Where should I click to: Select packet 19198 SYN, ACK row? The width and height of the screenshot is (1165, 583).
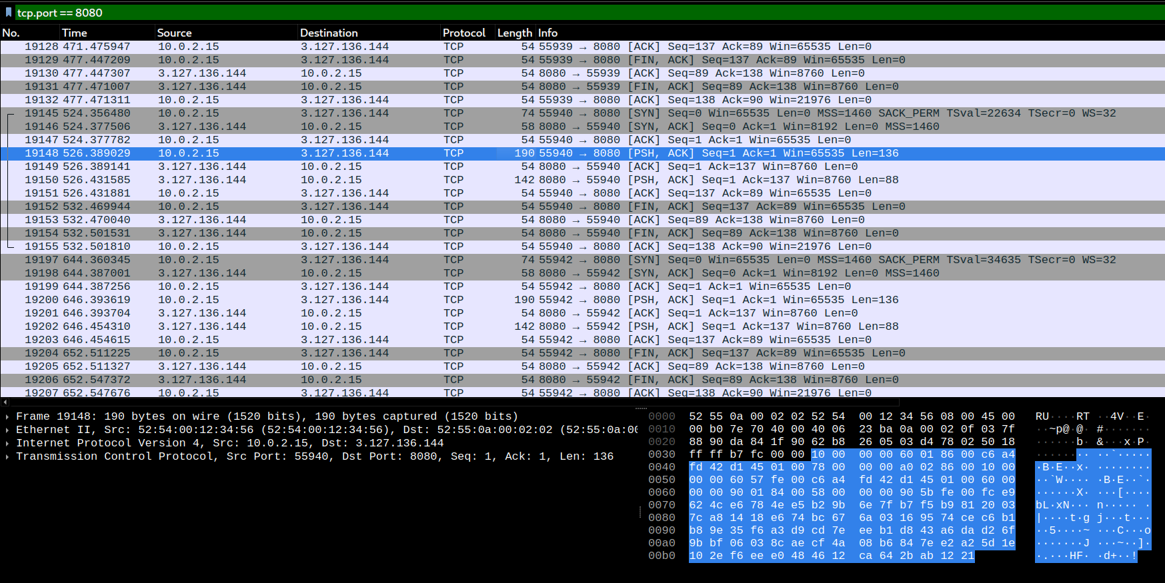click(x=582, y=273)
